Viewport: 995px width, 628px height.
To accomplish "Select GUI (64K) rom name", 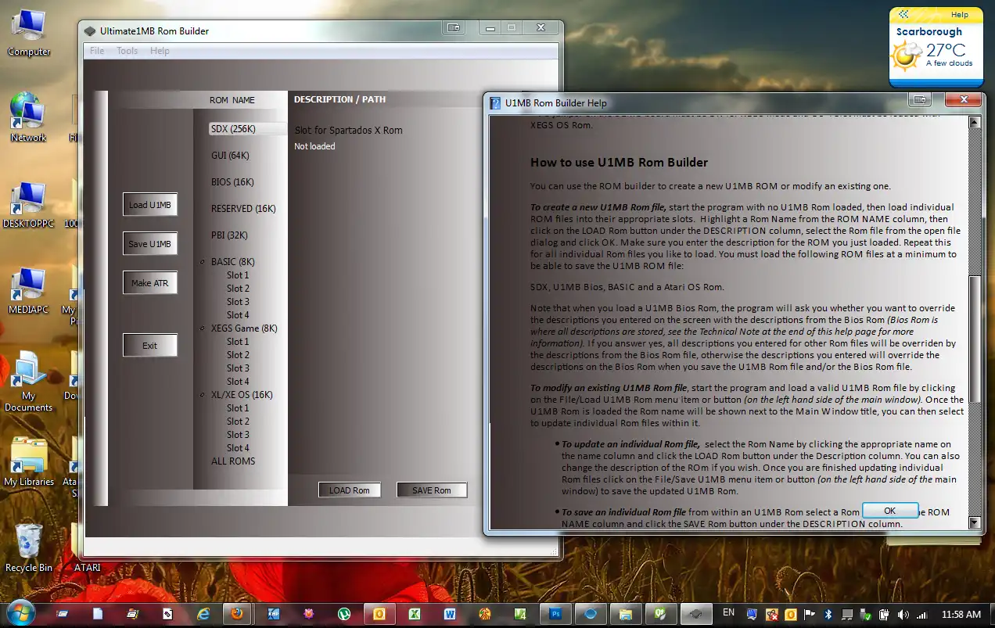I will 230,156.
